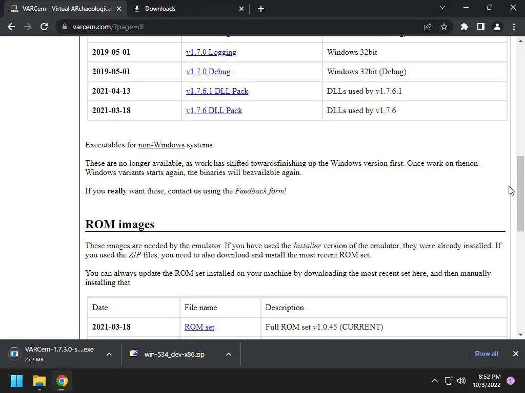This screenshot has width=525, height=393.
Task: Share this page via share icon
Action: 428,27
